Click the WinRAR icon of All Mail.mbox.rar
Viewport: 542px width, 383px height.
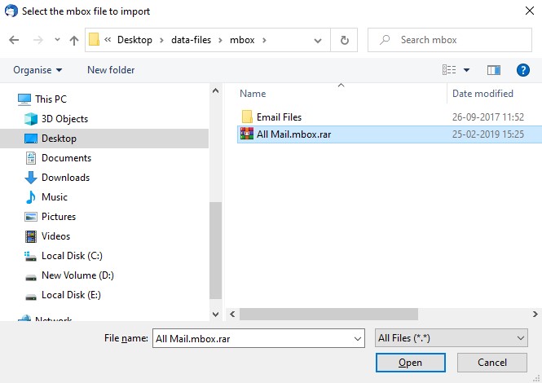coord(247,134)
